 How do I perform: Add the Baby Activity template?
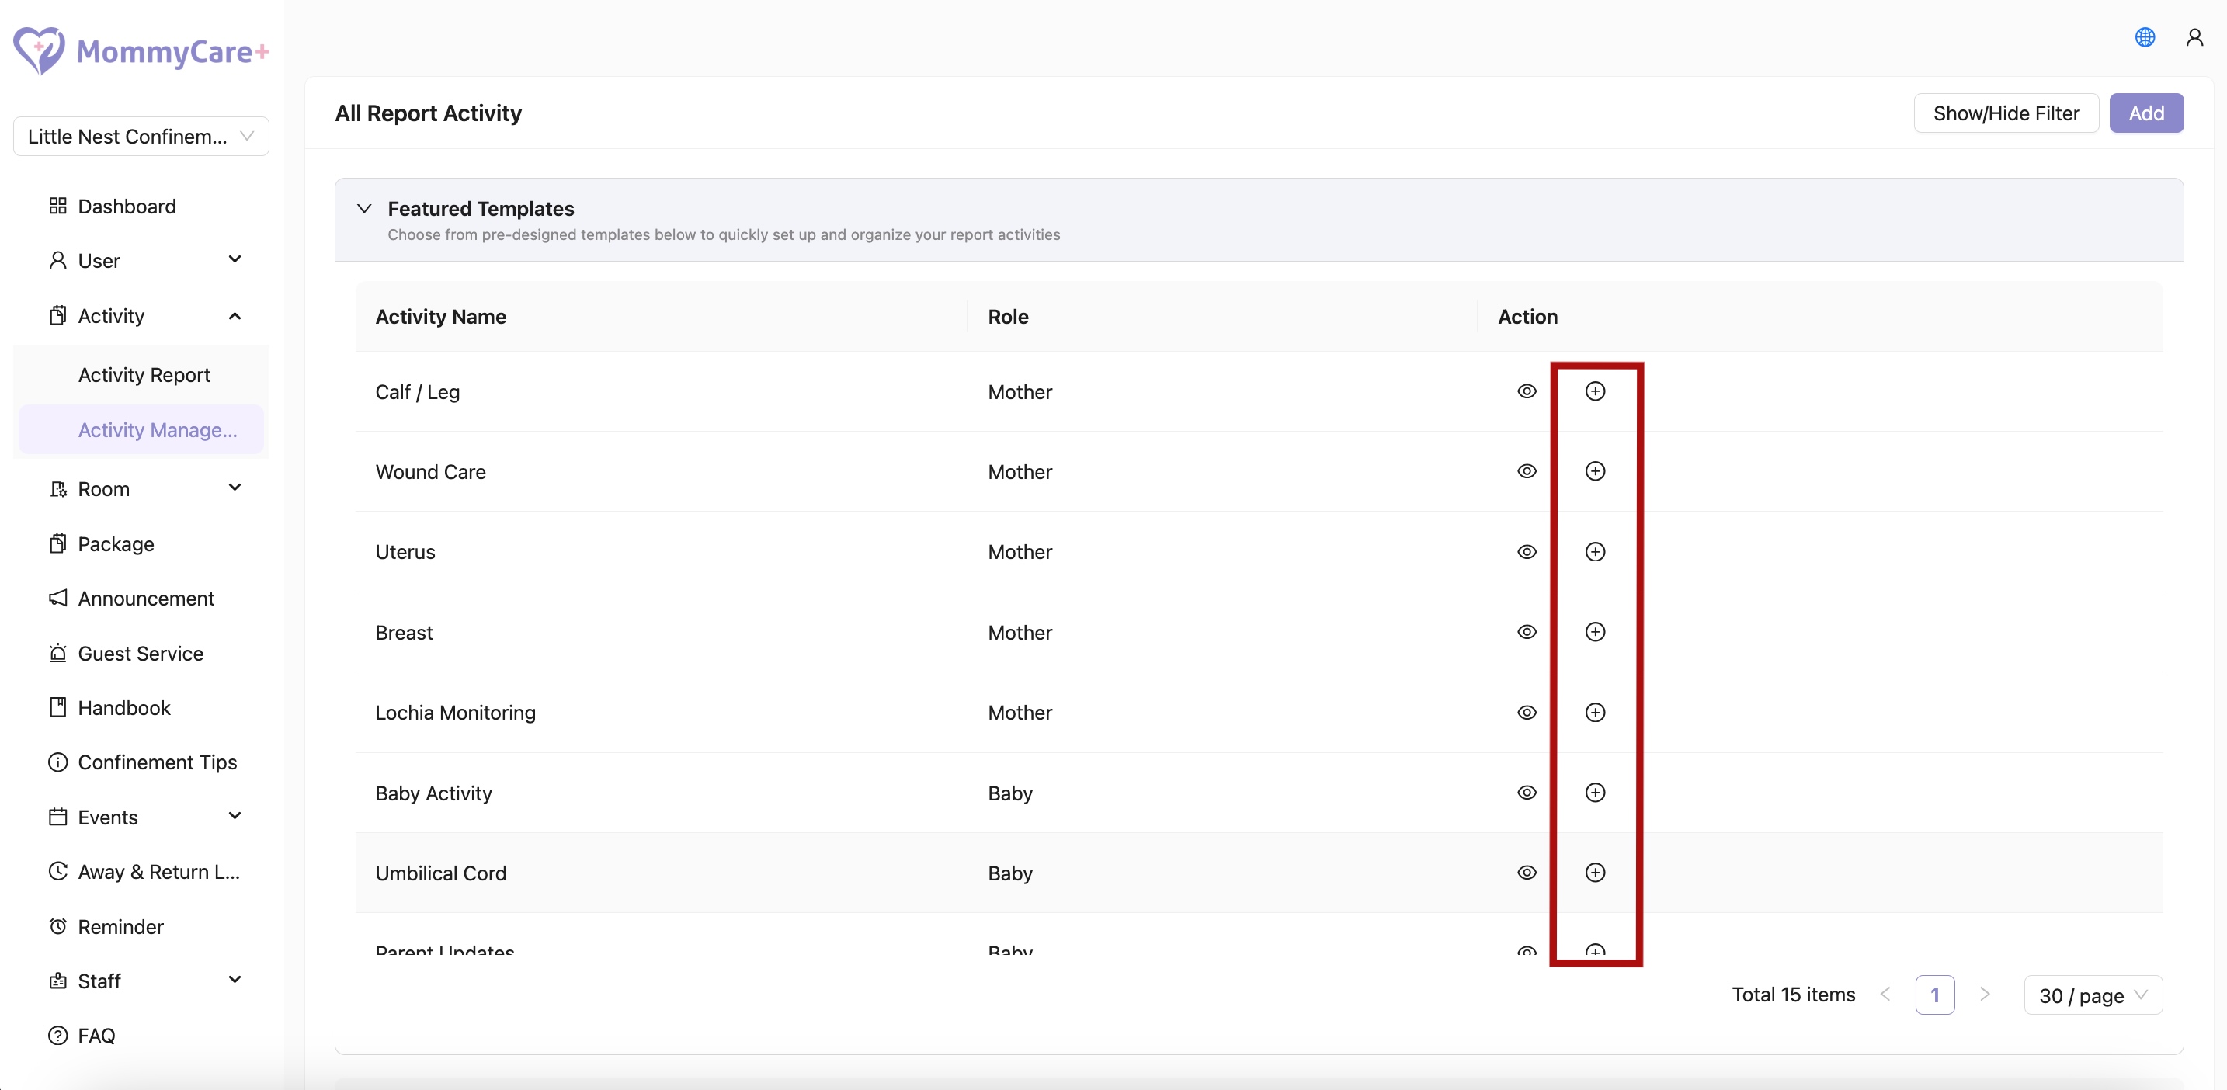coord(1595,793)
